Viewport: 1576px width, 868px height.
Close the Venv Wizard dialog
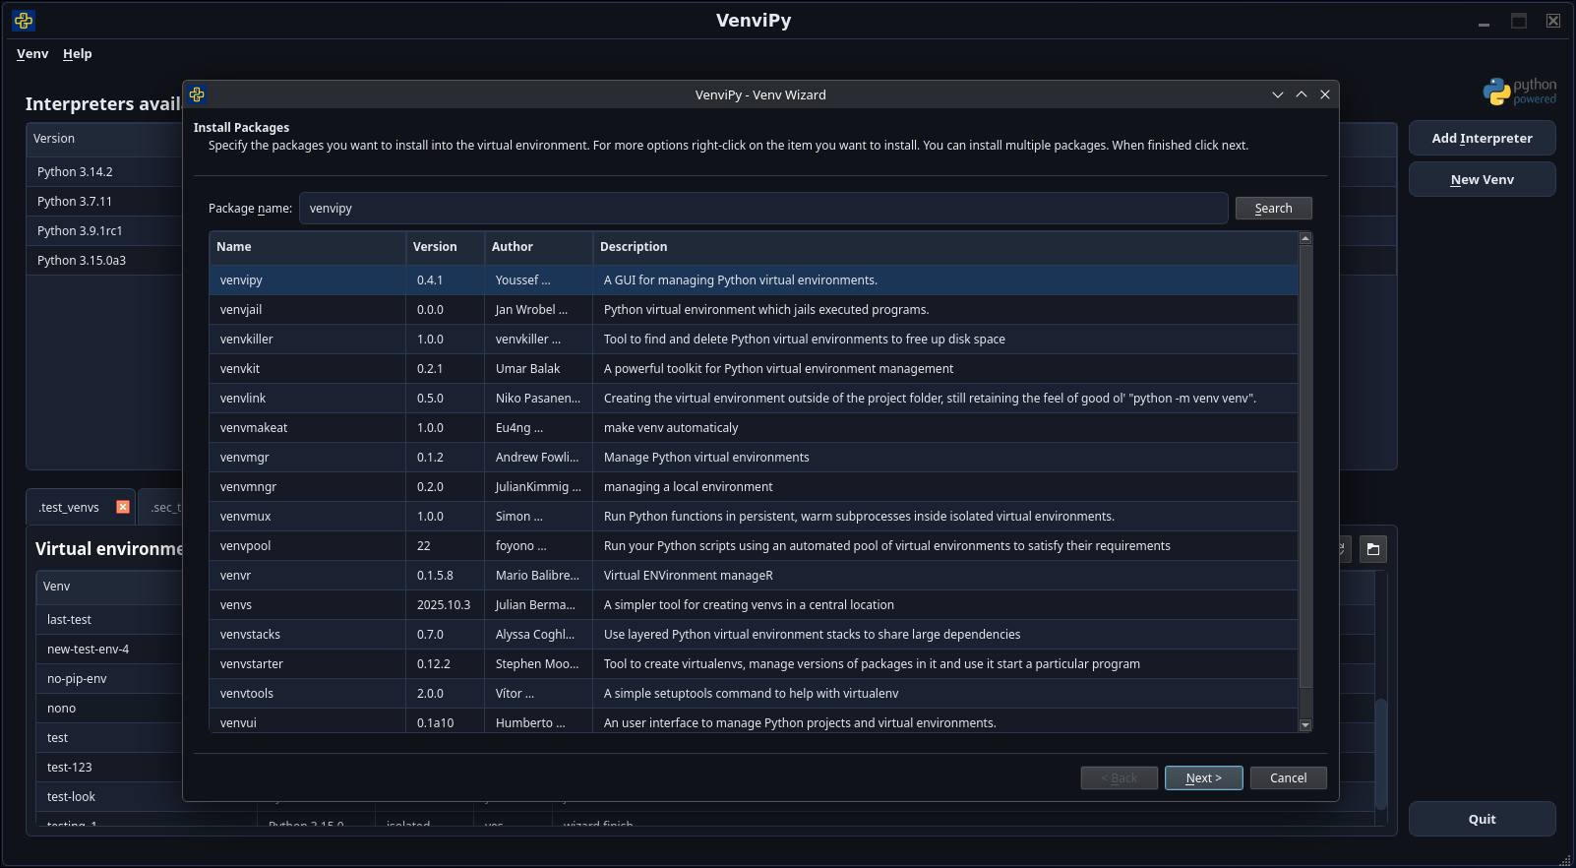[1325, 94]
